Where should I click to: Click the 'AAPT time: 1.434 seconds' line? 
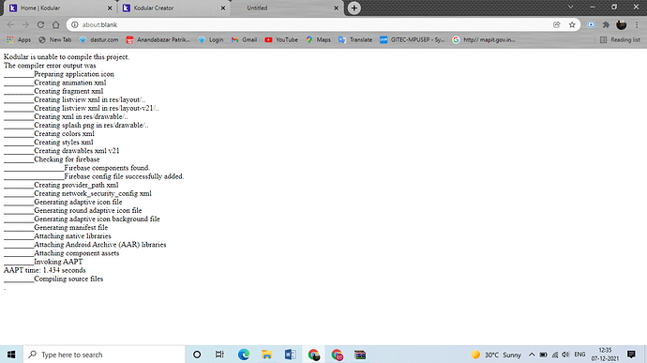coord(45,270)
